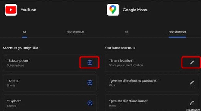The height and width of the screenshot is (111, 201).
Task: Click "Shortcuts you might like" heading
Action: tap(20, 48)
